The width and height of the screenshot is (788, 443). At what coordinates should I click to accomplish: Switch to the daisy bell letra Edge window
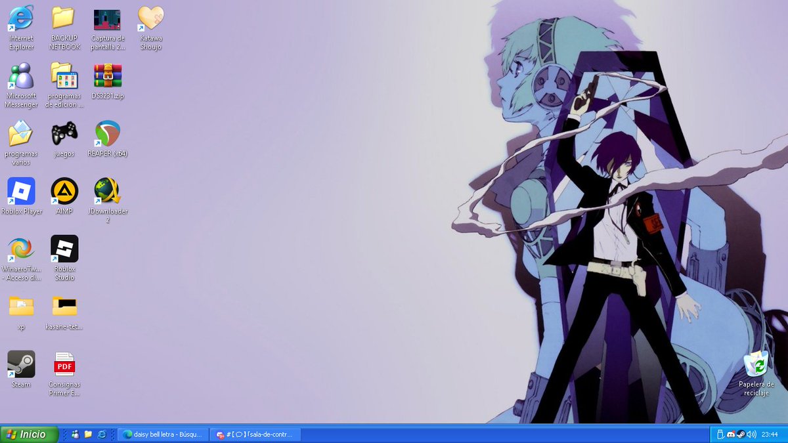click(x=164, y=434)
